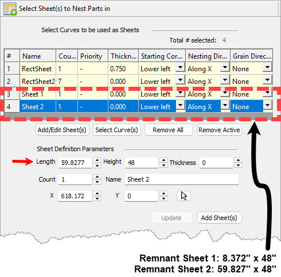Click the Update button
Viewport: 281px width, 277px height.
[x=171, y=218]
